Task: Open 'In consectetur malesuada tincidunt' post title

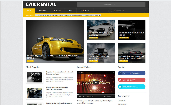Action: [59, 103]
